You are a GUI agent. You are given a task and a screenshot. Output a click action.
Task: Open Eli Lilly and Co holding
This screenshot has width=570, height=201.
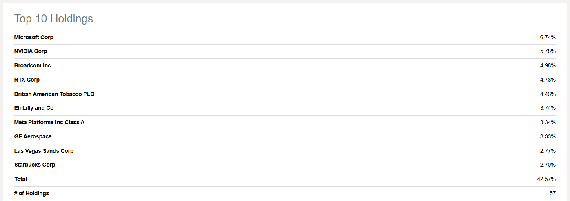click(34, 108)
